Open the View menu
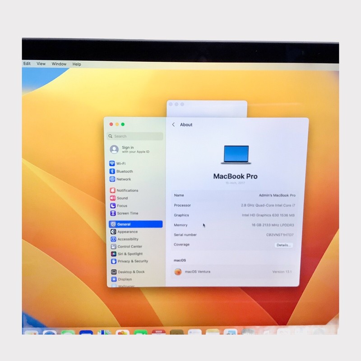 click(41, 64)
